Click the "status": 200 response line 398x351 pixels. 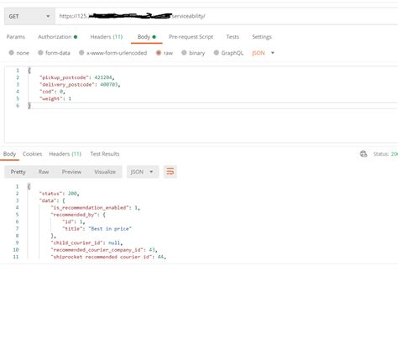click(x=59, y=194)
